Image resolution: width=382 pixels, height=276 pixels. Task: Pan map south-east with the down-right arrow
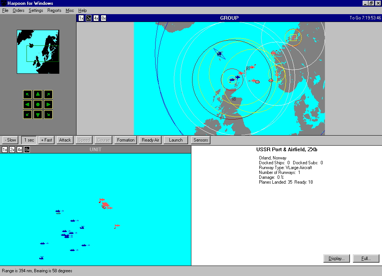(x=48, y=114)
